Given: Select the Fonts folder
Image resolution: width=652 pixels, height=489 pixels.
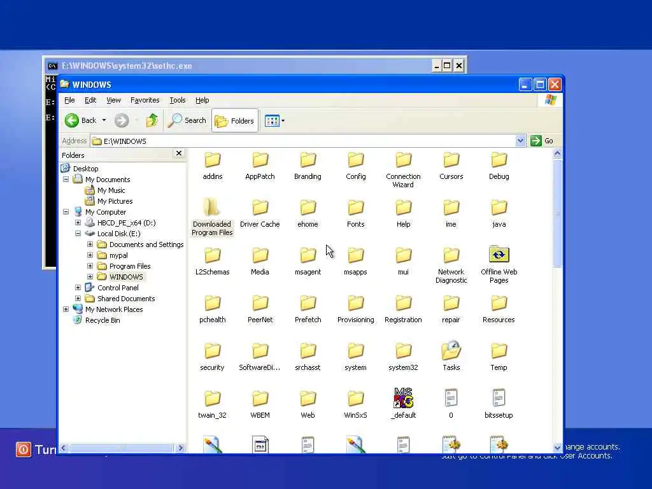Looking at the screenshot, I should coord(355,213).
